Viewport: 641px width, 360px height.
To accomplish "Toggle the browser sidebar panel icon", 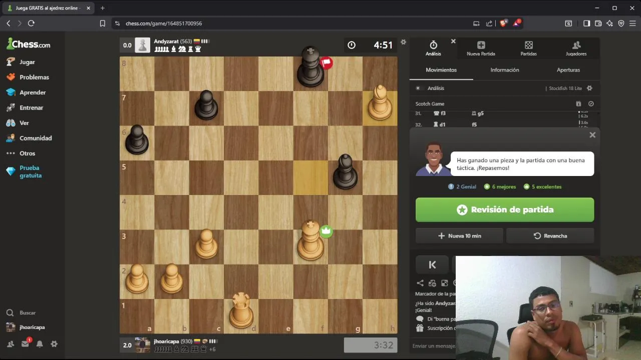I will coord(586,23).
